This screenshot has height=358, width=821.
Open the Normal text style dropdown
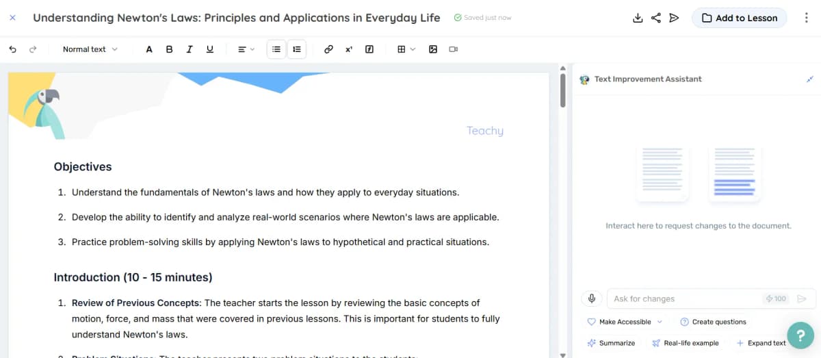click(x=90, y=49)
